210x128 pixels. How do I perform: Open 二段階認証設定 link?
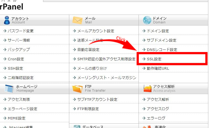[x=21, y=78]
